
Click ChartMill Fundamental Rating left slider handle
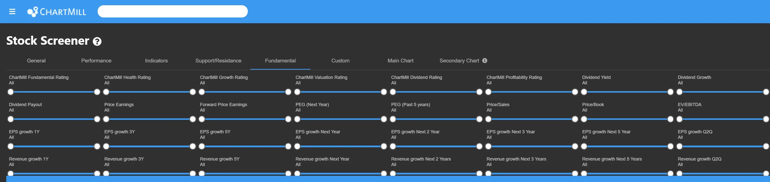click(x=11, y=92)
